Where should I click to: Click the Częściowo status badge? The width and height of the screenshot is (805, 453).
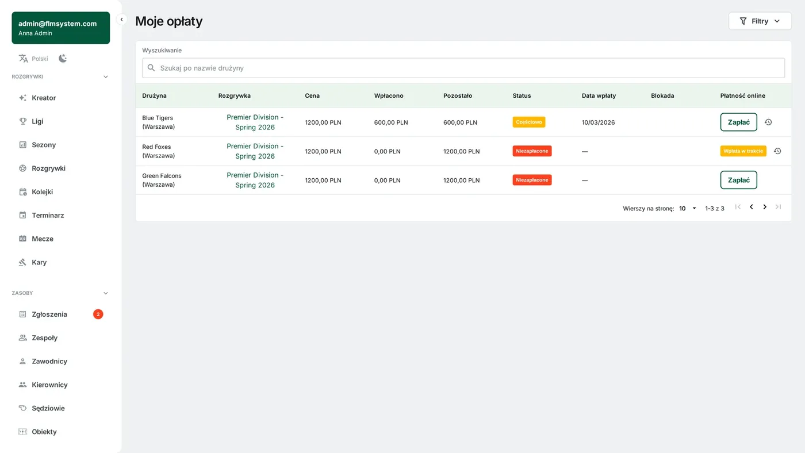tap(529, 122)
